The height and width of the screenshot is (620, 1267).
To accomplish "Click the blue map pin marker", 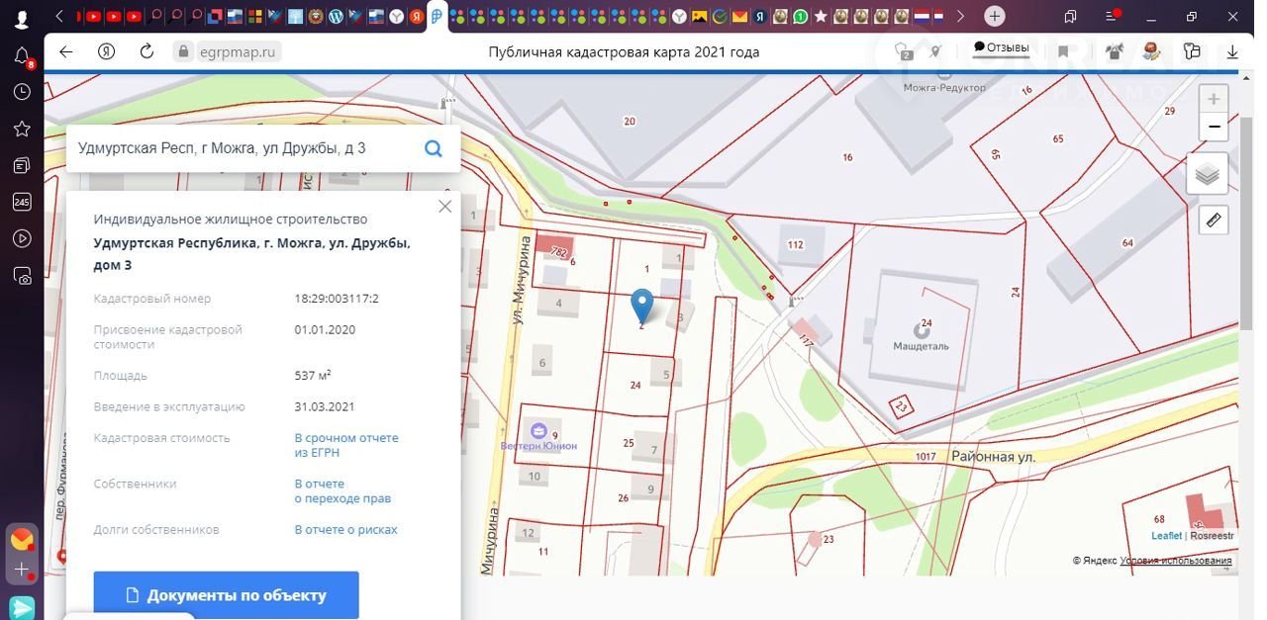I will pyautogui.click(x=642, y=305).
